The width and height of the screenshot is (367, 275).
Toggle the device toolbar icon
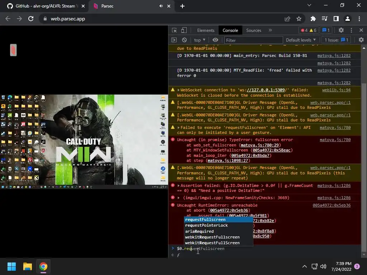184,30
